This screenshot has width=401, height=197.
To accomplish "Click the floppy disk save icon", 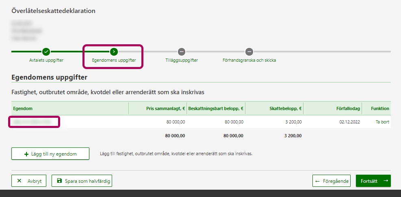I will [x=60, y=181].
